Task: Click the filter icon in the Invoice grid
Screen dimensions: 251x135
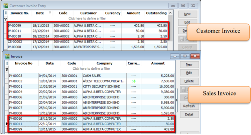Action: coord(6,69)
